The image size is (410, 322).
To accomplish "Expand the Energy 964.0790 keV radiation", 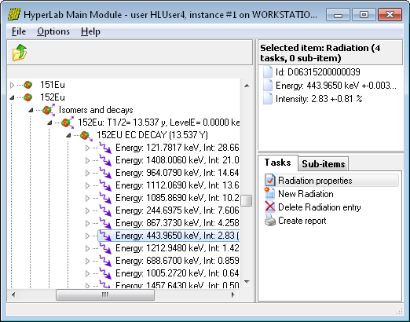I will (x=87, y=173).
